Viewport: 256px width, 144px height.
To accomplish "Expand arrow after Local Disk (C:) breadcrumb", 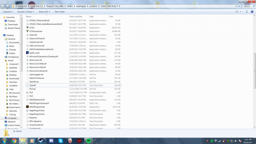I will [45, 6].
